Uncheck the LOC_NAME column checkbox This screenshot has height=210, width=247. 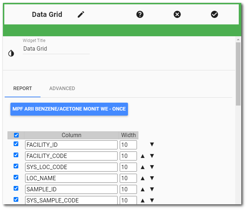tap(16, 177)
